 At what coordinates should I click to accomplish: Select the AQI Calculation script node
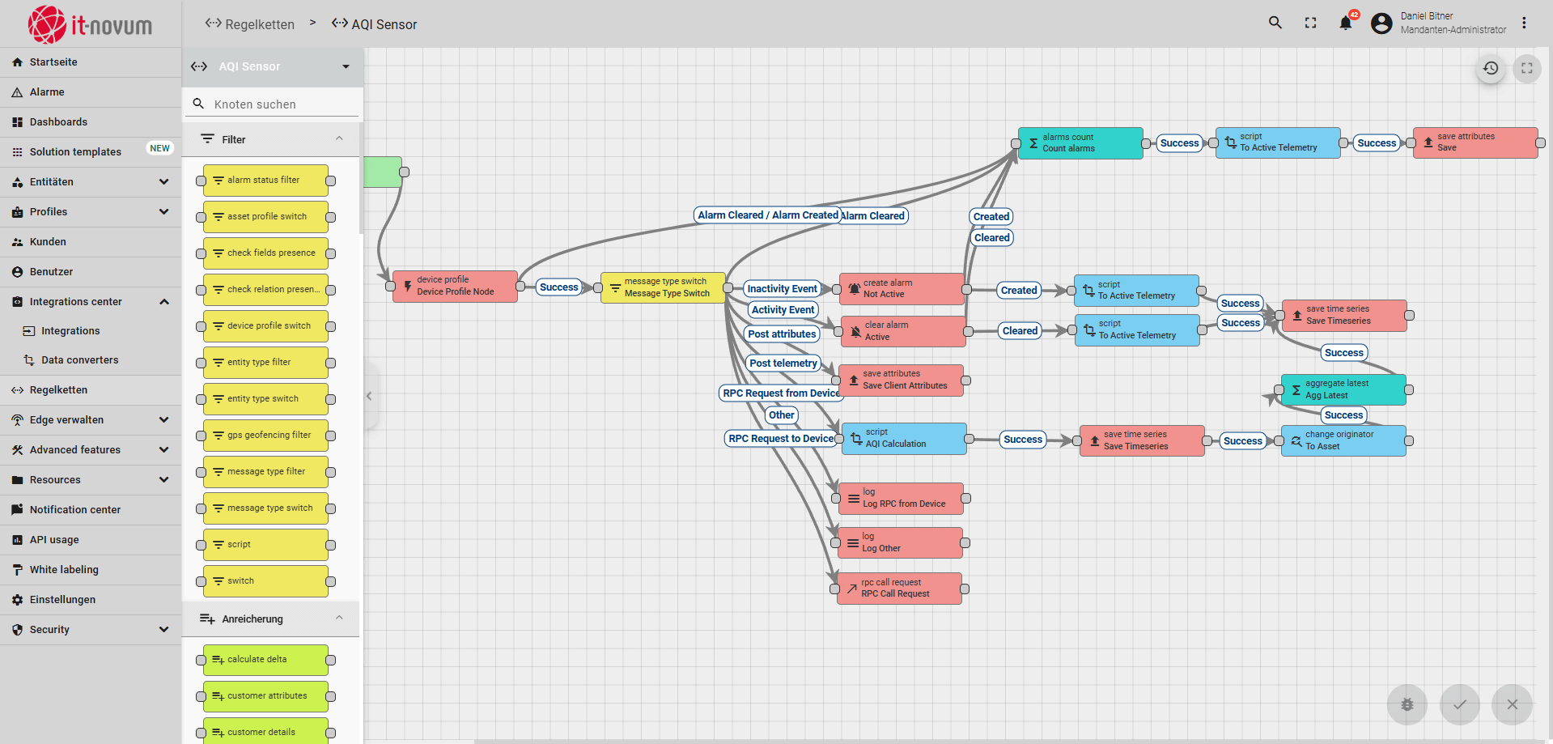903,439
